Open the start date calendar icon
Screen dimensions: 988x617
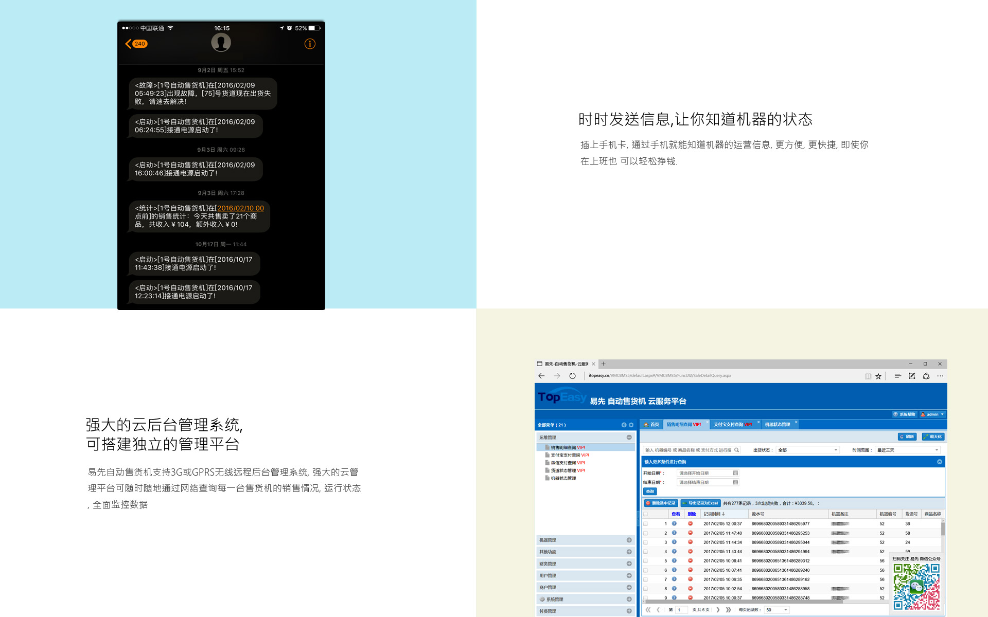click(735, 473)
